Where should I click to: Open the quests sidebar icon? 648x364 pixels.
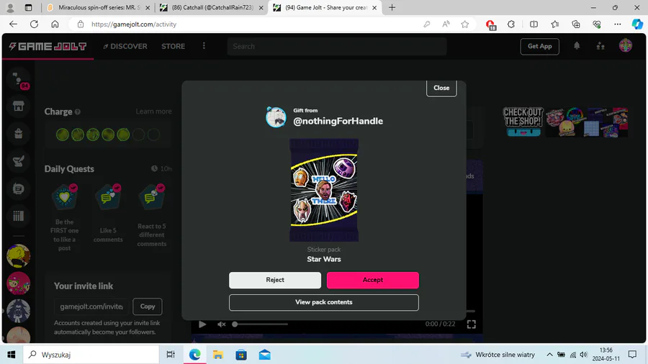(18, 161)
